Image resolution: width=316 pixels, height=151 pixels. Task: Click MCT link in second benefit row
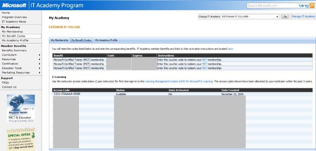204,64
